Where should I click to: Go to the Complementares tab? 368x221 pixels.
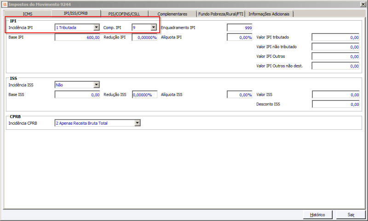coord(172,14)
